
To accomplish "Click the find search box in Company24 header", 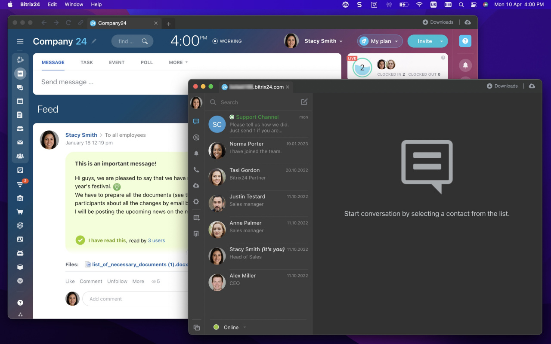I will tap(132, 41).
